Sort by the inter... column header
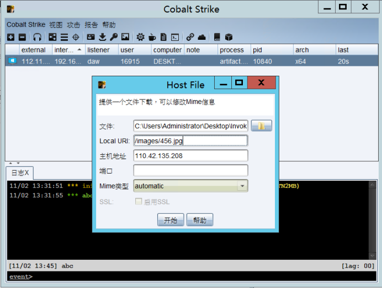This screenshot has height=288, width=382. click(68, 50)
